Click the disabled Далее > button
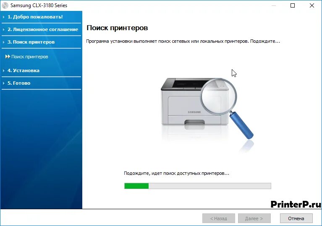The image size is (322, 226). pyautogui.click(x=254, y=218)
